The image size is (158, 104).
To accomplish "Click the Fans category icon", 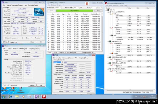I will (x=112, y=36).
